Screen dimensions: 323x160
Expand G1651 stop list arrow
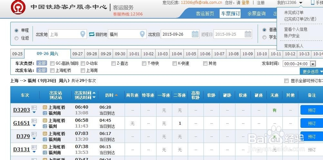(34, 125)
